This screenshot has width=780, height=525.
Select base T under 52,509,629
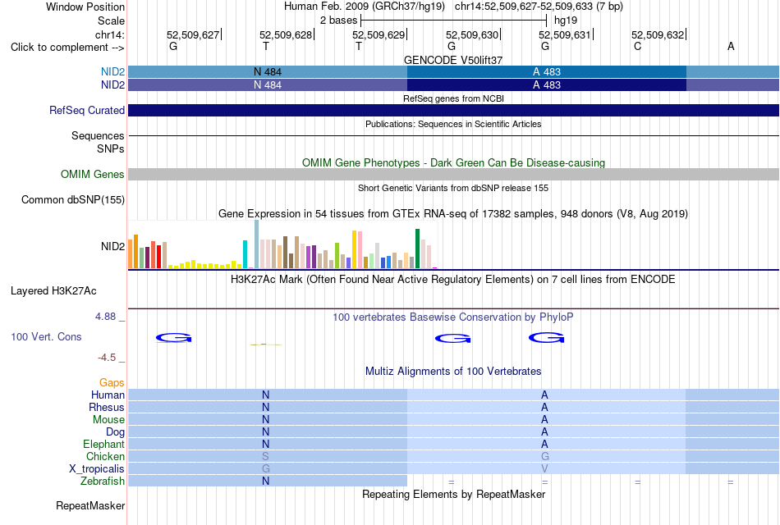(x=359, y=46)
